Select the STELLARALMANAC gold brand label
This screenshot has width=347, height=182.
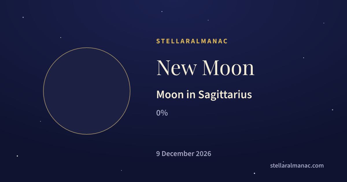point(192,41)
